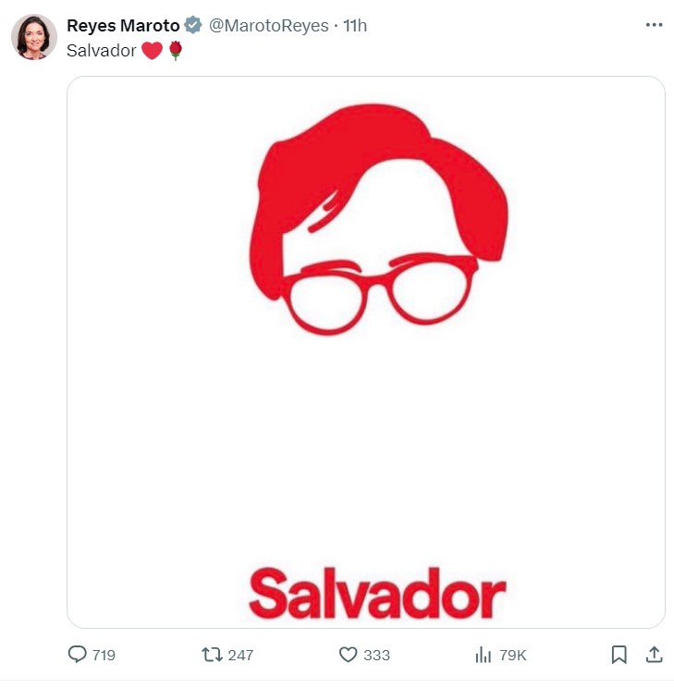Share the tweet using the upload arrow icon
Screen dimensions: 674x688
(654, 654)
